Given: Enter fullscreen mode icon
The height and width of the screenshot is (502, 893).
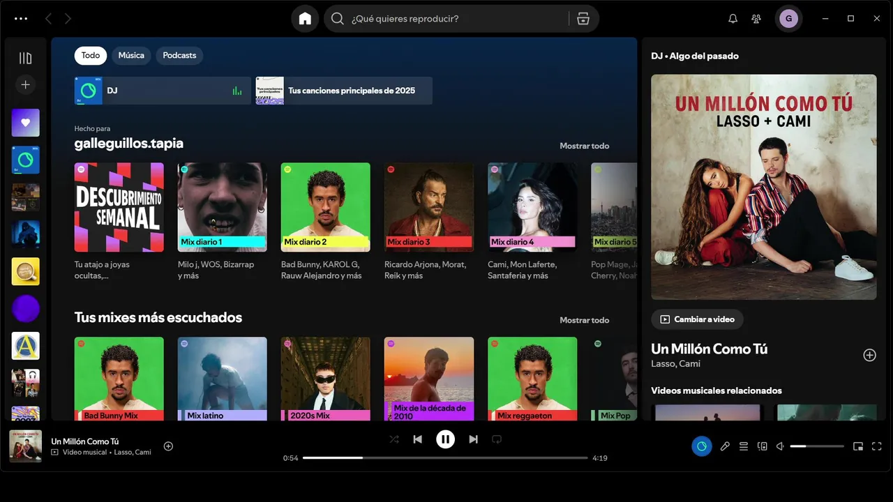Looking at the screenshot, I should click(x=877, y=446).
